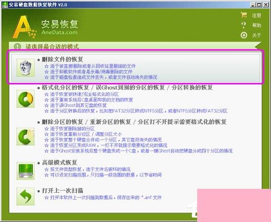Click line about Ghost install making one C drive
Image resolution: width=271 pixels, height=222 pixels.
[138, 151]
